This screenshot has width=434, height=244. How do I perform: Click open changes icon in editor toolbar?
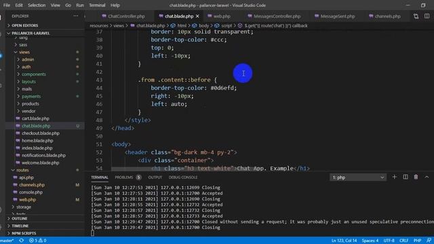(x=416, y=16)
